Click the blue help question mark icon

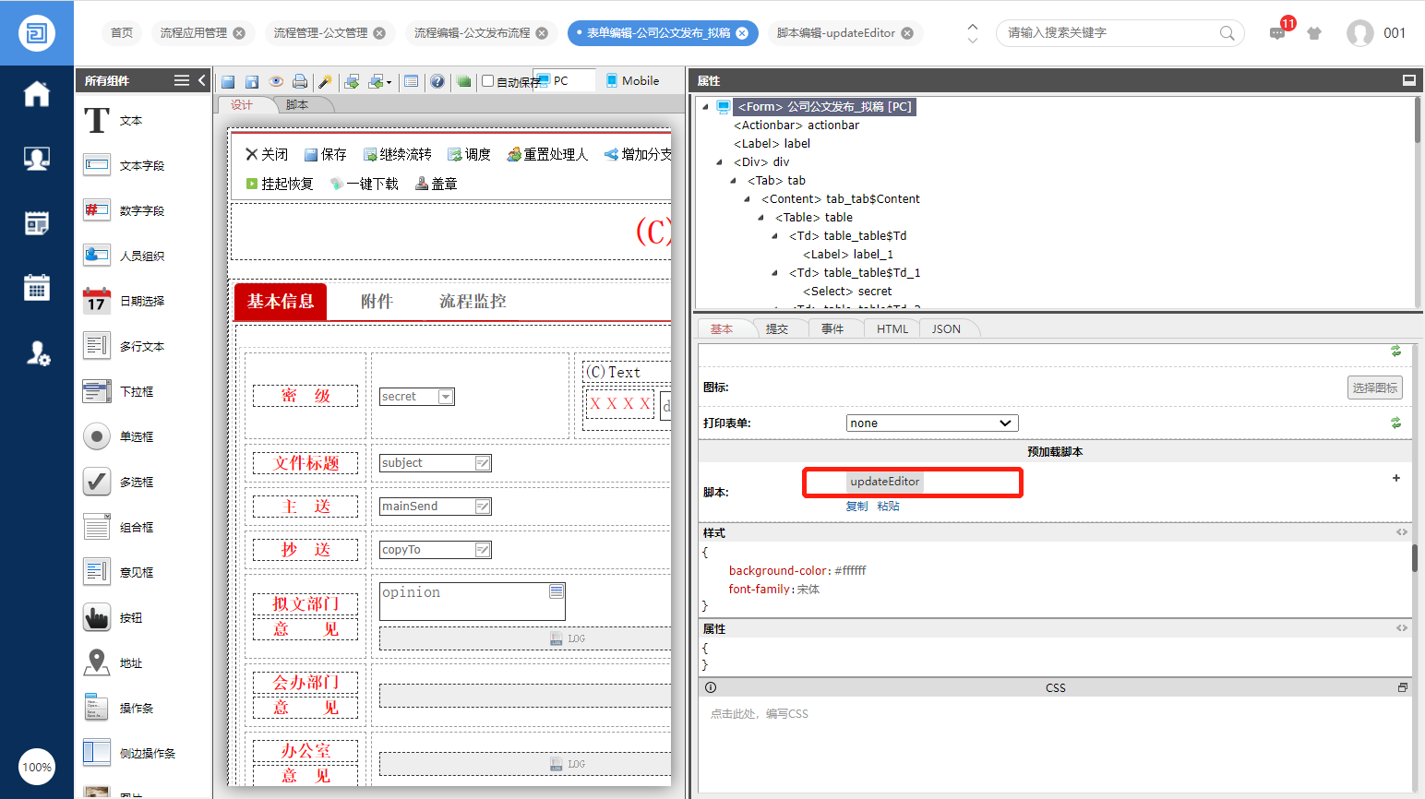click(x=437, y=81)
